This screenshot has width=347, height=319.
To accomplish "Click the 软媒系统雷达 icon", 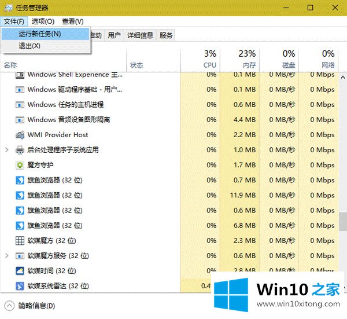I will pyautogui.click(x=20, y=286).
